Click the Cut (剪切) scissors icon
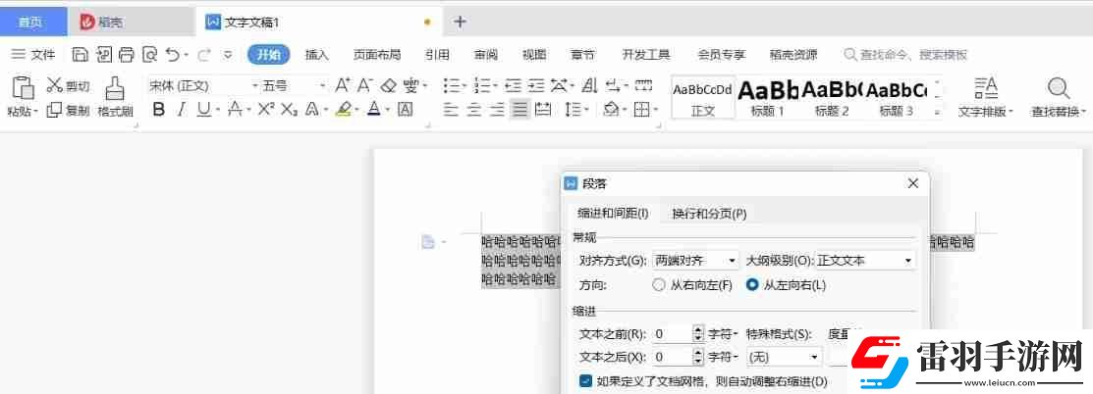Viewport: 1093px width, 394px height. 55,86
